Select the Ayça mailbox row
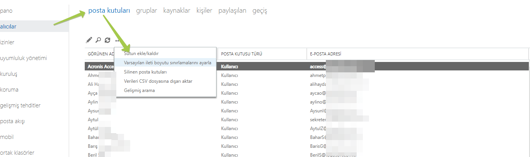Screen dimensions: 530x157 coord(307,93)
